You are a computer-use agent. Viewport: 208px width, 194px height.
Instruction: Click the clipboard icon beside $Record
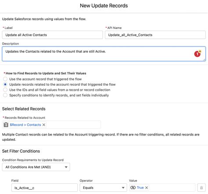tap(6, 124)
